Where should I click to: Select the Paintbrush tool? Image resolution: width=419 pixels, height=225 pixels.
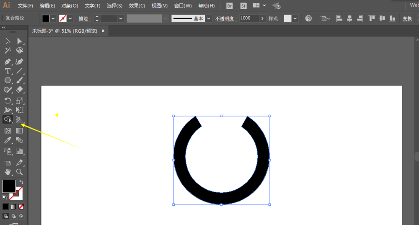coord(20,80)
